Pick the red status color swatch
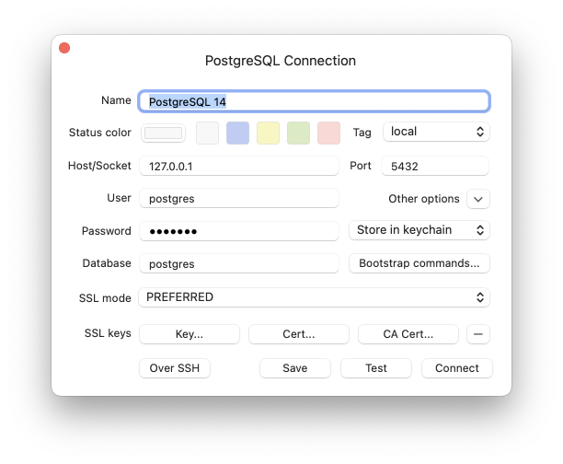The height and width of the screenshot is (464, 563). 328,133
